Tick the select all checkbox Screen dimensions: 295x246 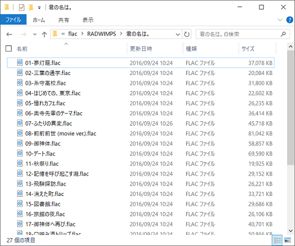[x=8, y=48]
